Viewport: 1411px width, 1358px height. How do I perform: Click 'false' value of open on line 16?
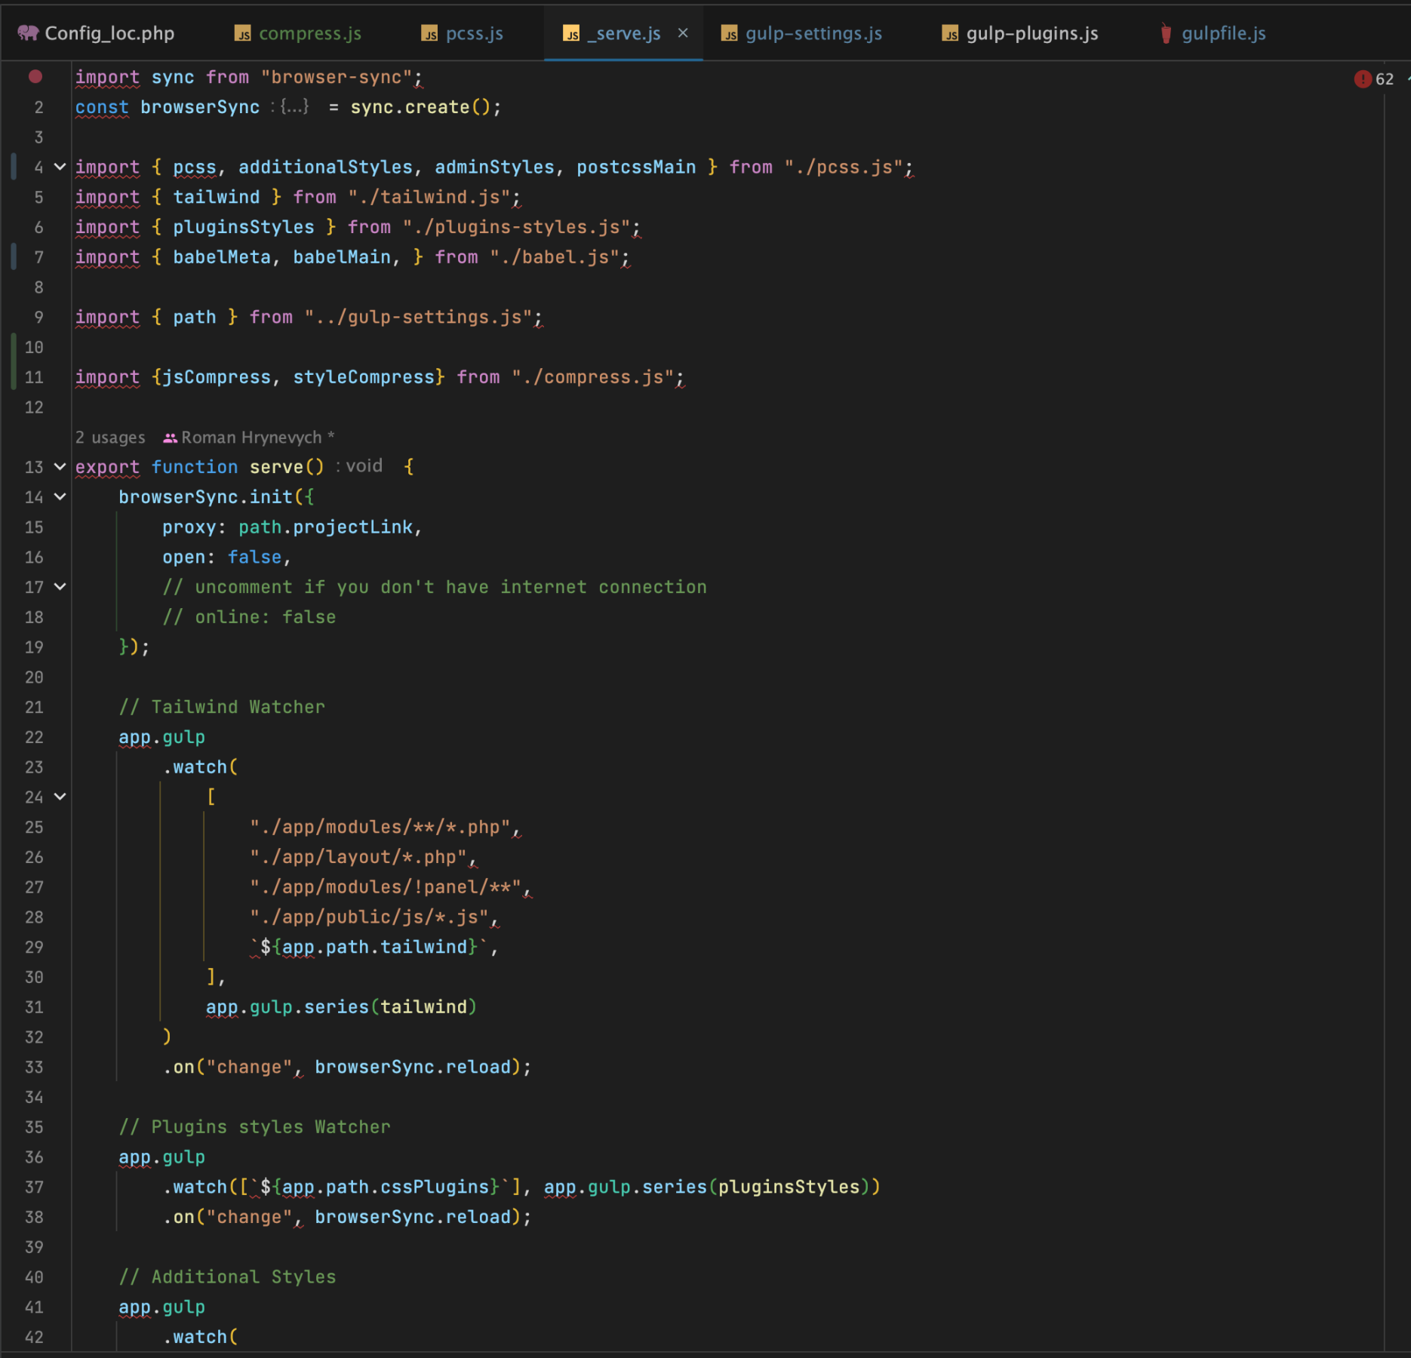click(x=255, y=558)
